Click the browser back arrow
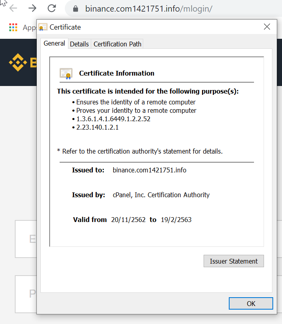This screenshot has height=324, width=282. point(13,8)
